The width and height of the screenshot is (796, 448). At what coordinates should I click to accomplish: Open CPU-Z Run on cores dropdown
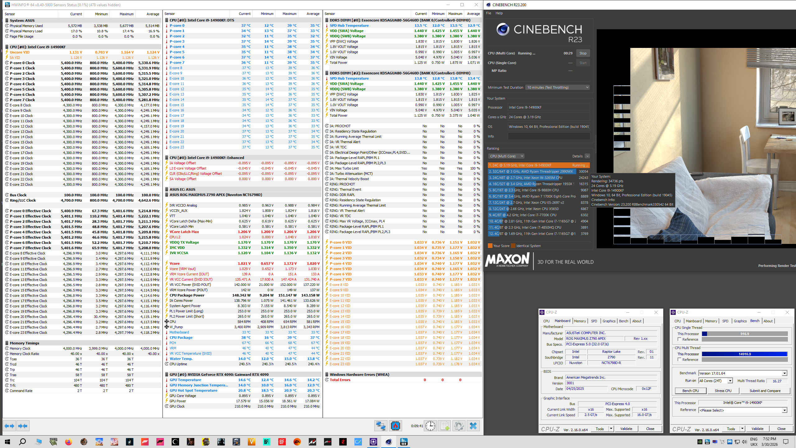coord(715,381)
